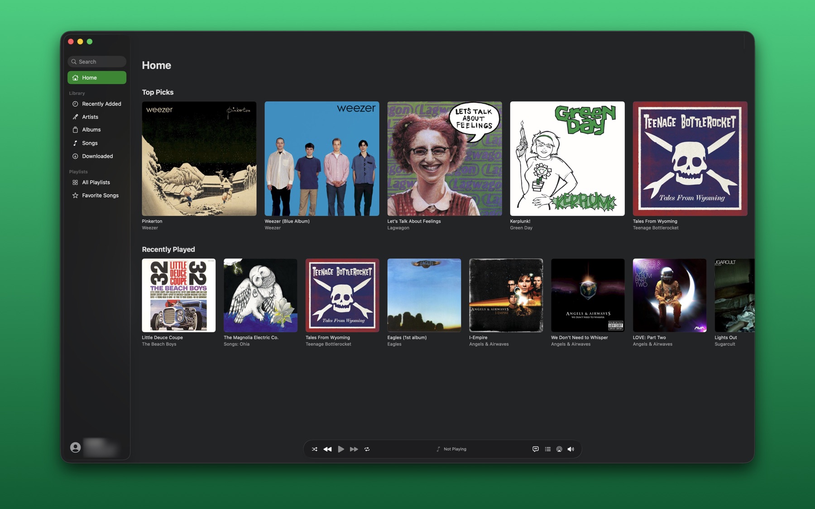815x509 pixels.
Task: Show Downloaded music
Action: pos(97,156)
